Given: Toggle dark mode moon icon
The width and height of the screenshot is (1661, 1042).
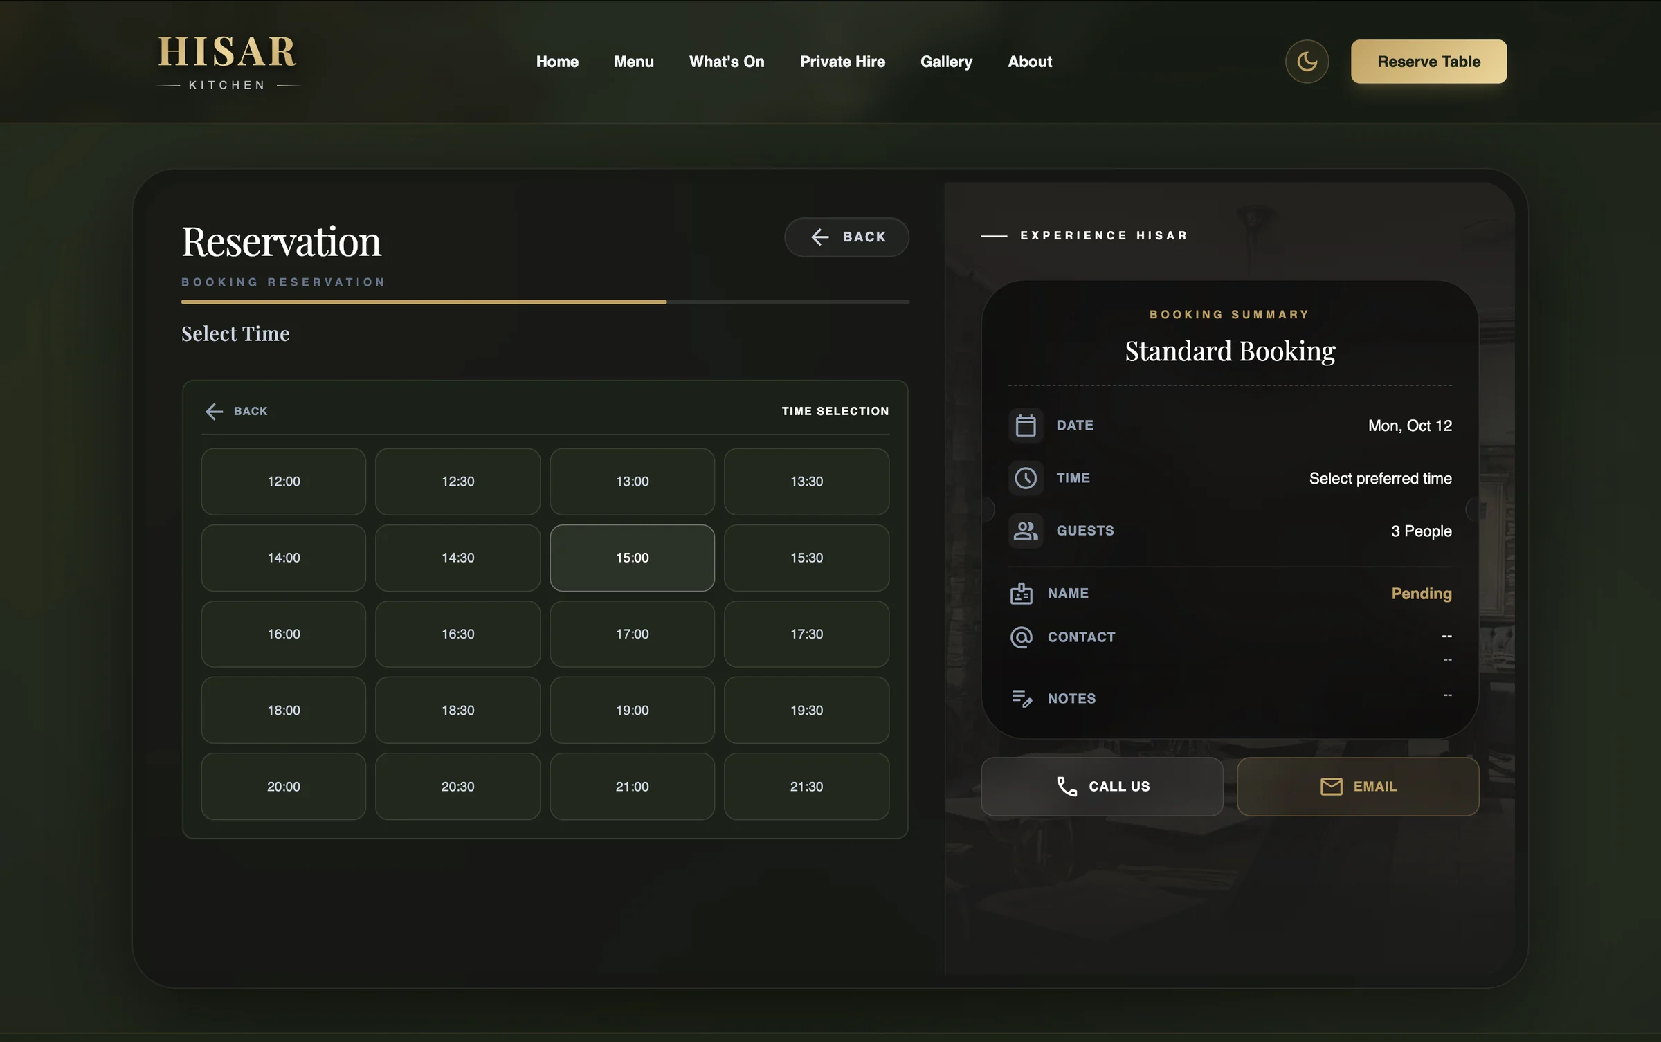Looking at the screenshot, I should point(1307,62).
